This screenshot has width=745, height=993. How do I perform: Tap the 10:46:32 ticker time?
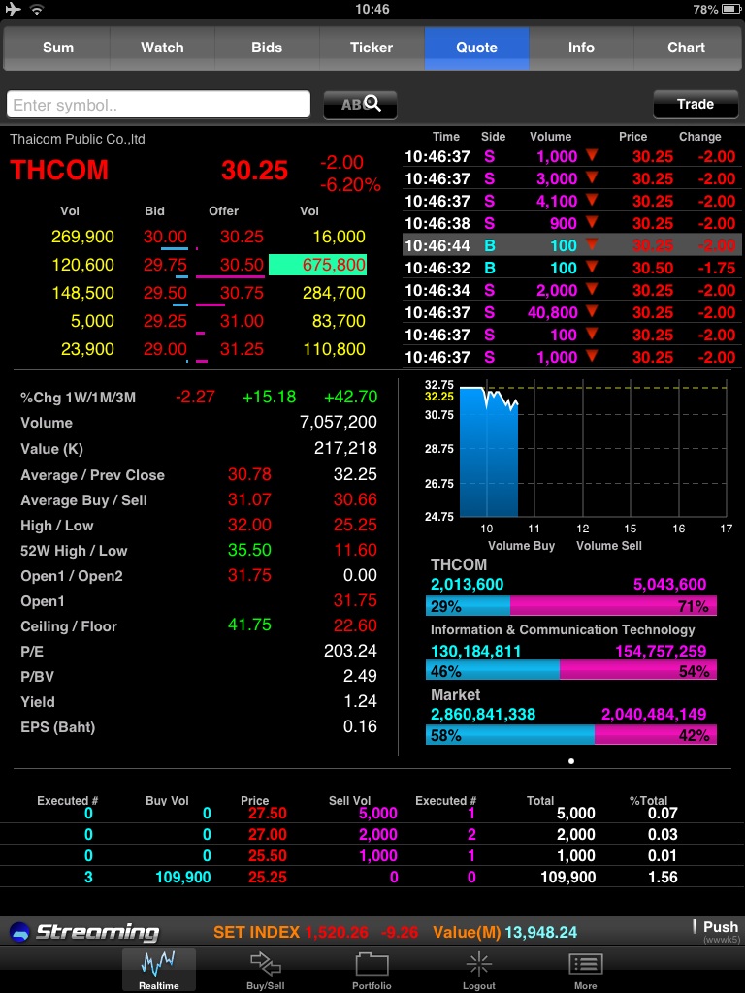[x=437, y=268]
